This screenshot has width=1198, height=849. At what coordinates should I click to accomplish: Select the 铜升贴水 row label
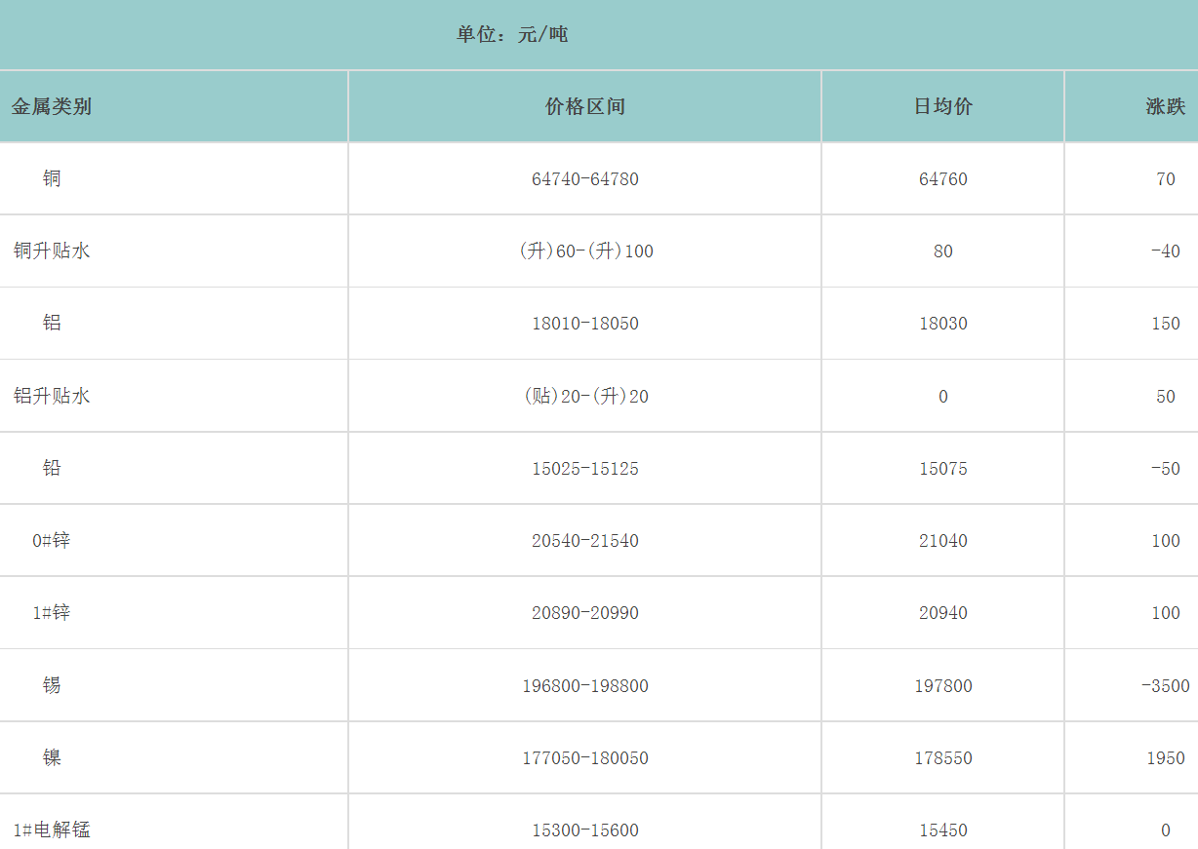coord(52,251)
